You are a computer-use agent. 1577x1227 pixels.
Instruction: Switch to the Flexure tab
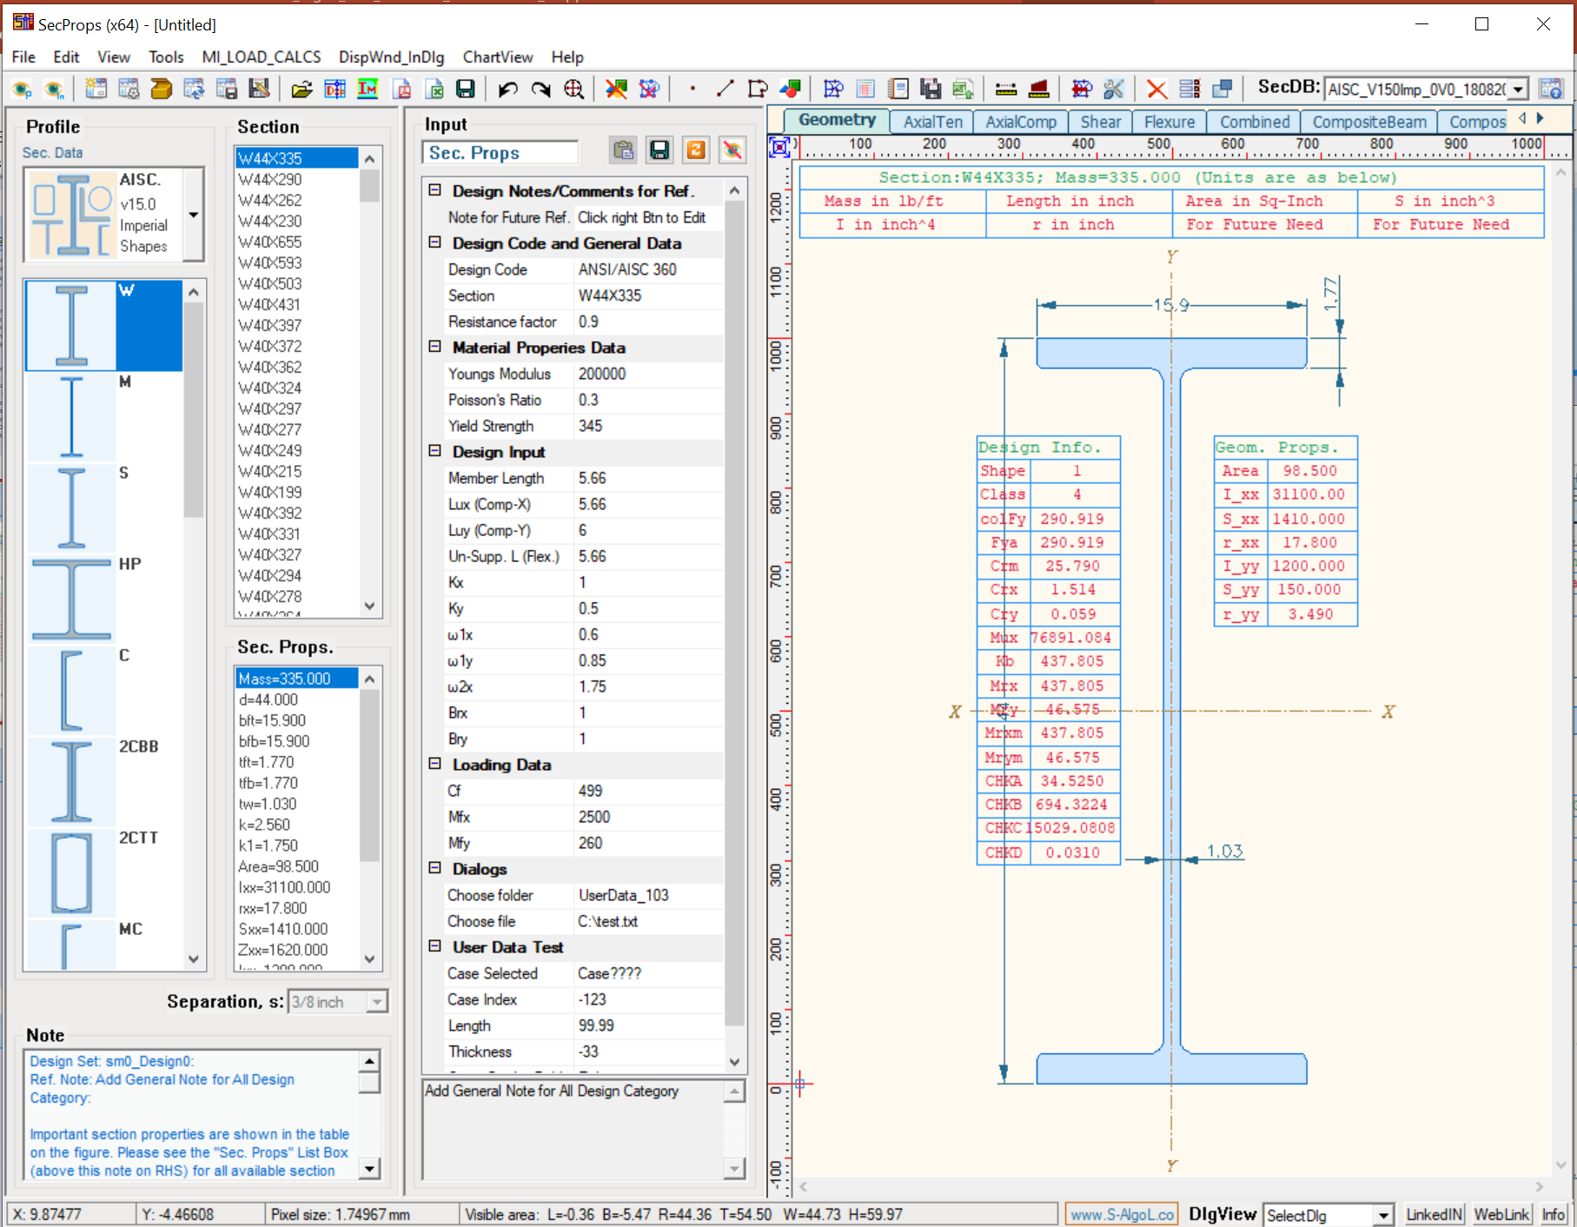1169,122
